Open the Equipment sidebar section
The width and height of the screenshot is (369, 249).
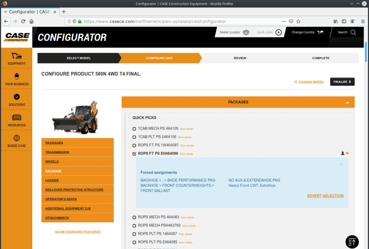(17, 58)
